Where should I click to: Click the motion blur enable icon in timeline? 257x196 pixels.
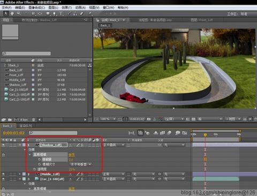pos(169,133)
